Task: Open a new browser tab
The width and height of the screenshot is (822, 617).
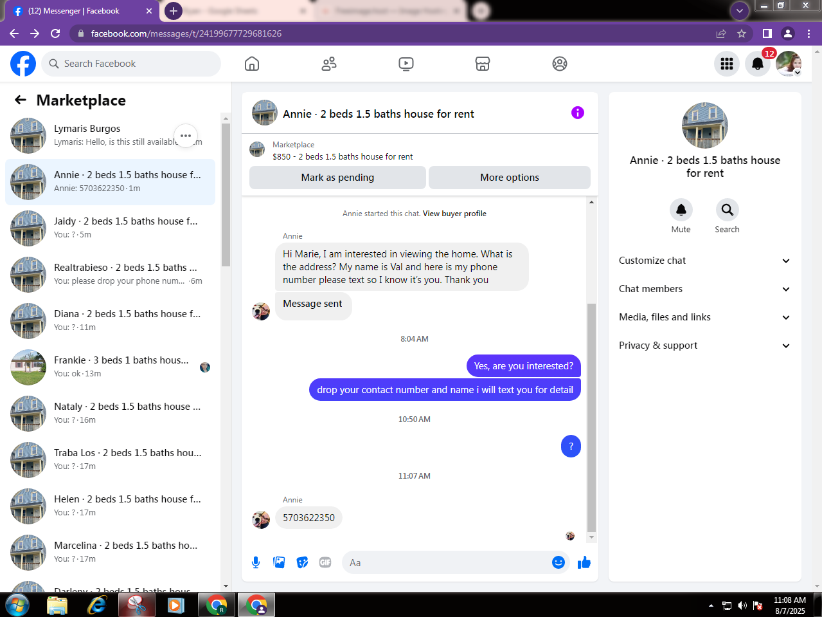Action: [x=174, y=11]
